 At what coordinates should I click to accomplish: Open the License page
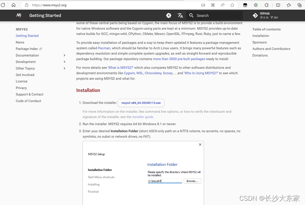[x=22, y=81]
